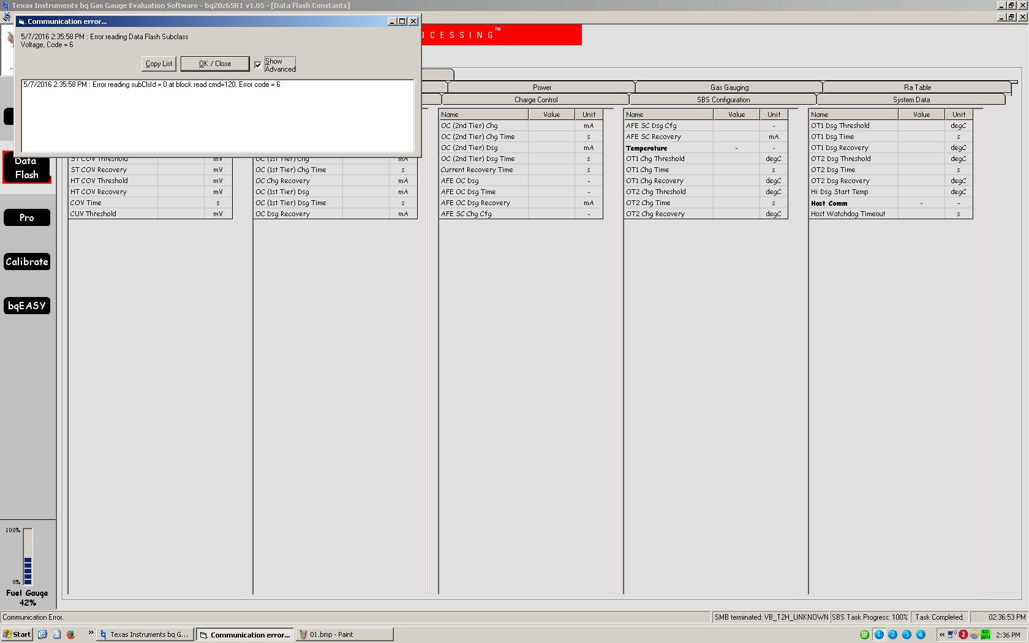Switch to virtual desktop 3
The height and width of the screenshot is (643, 1029).
click(907, 634)
